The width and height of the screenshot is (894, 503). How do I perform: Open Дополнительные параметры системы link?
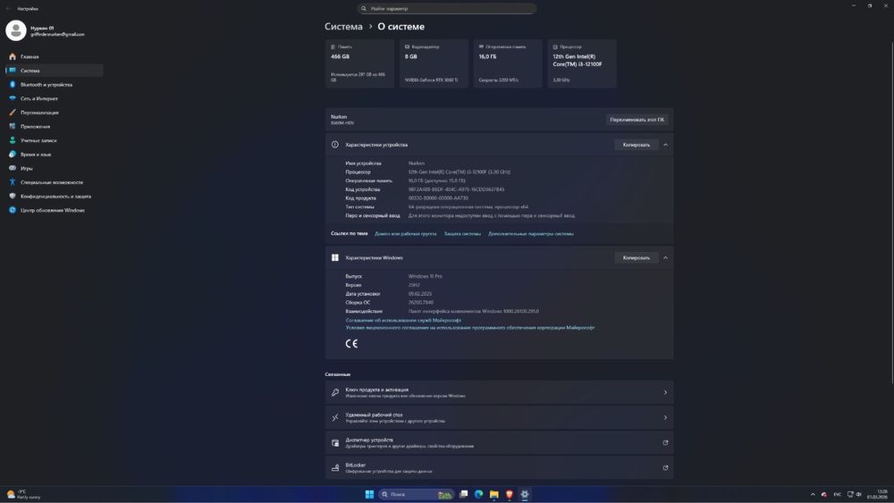click(531, 233)
